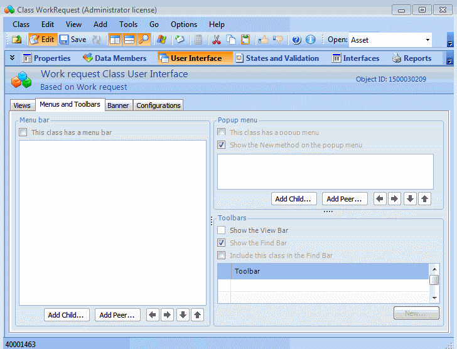Cut selection with the scissors icon

point(216,40)
